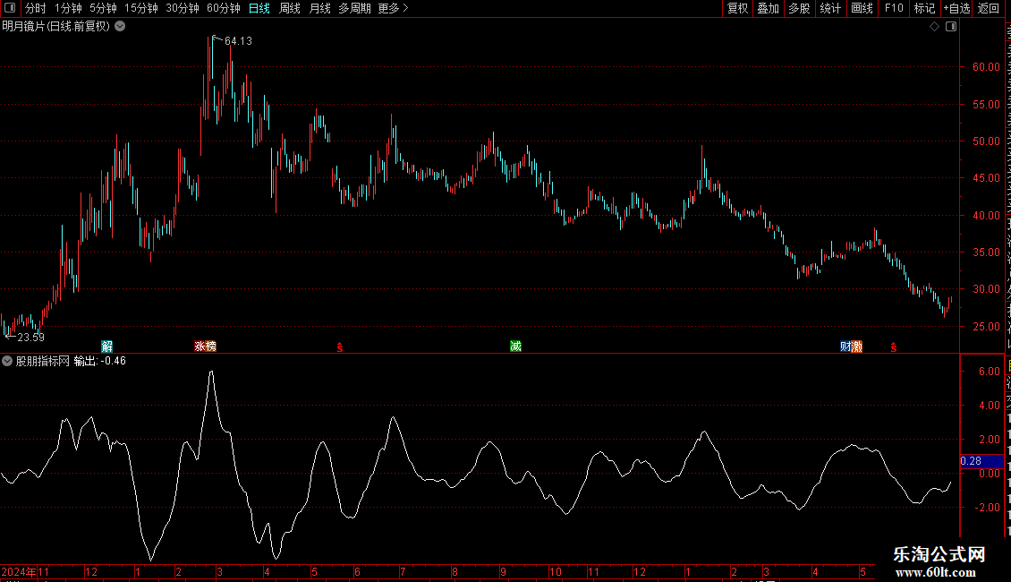The width and height of the screenshot is (1011, 582).
Task: Click the 解 event marker
Action: pos(107,347)
